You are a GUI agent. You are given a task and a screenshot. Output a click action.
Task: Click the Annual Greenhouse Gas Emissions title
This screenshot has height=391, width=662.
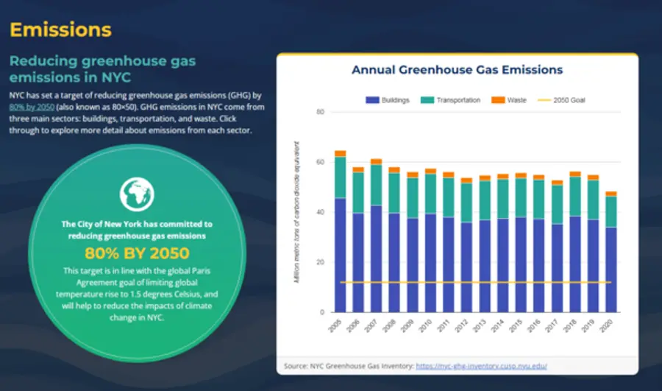pyautogui.click(x=457, y=70)
